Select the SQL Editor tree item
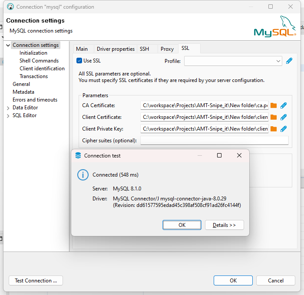Viewport: 304px width, 295px height. (25, 115)
